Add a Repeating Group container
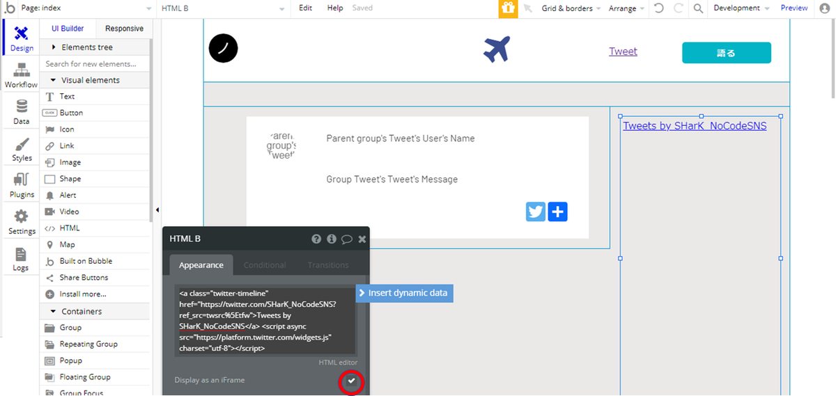This screenshot has height=396, width=836. pyautogui.click(x=95, y=344)
